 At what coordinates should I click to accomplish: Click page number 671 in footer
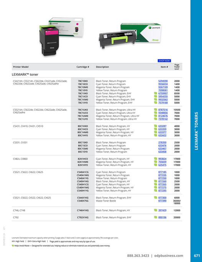point(197,255)
